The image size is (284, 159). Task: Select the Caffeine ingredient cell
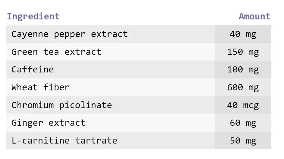pos(110,70)
